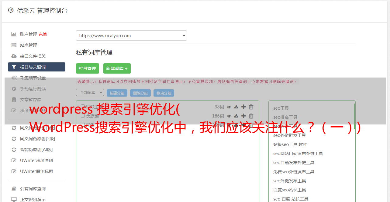Select keyword "seo自动发布外链工具"
390x202 pixels.
tap(294, 163)
